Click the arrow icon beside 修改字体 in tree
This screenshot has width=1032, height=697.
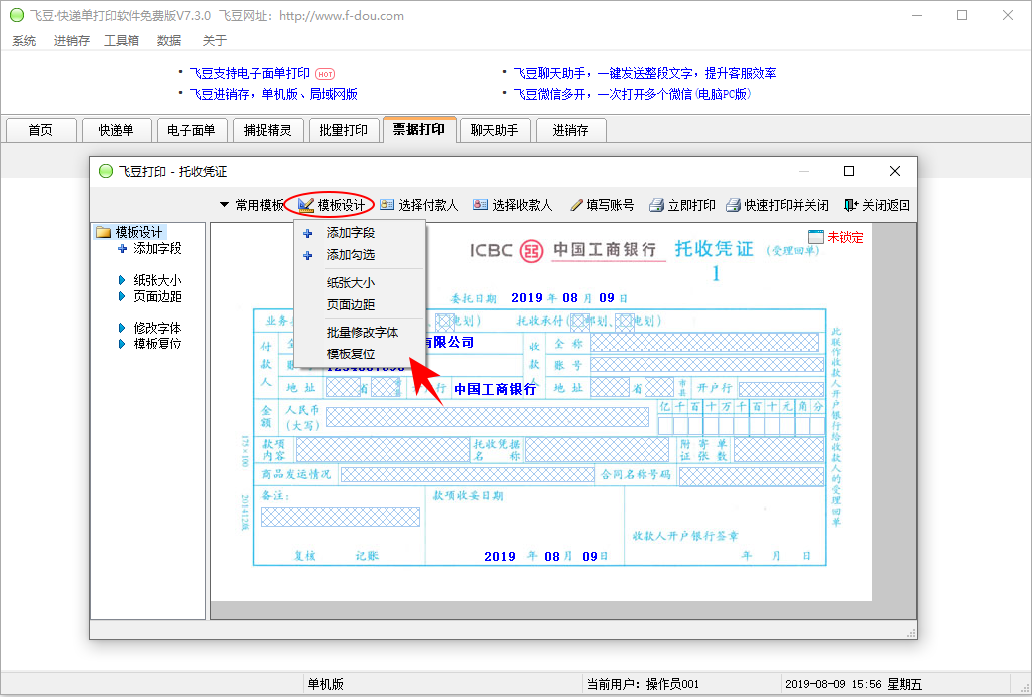click(122, 328)
